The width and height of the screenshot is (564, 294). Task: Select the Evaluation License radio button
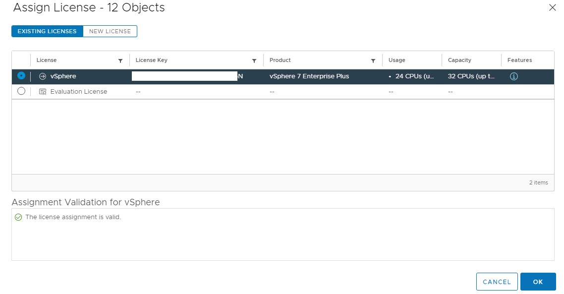21,91
